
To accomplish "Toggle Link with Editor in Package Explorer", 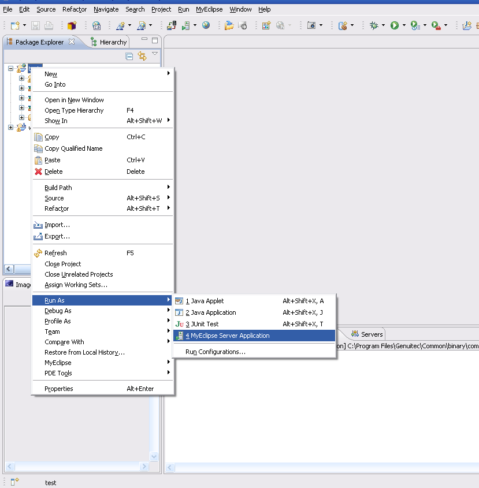I will tap(142, 57).
